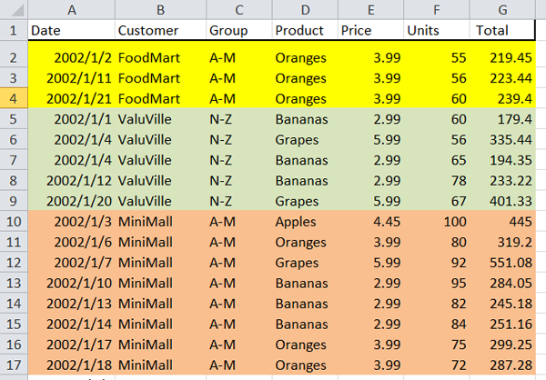The height and width of the screenshot is (380, 546).
Task: Select the Apples product cell
Action: [304, 222]
